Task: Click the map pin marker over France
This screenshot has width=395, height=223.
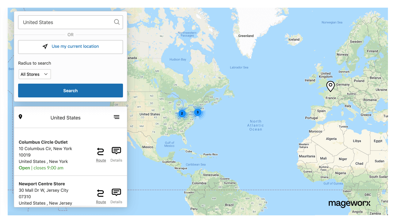Action: (x=330, y=86)
